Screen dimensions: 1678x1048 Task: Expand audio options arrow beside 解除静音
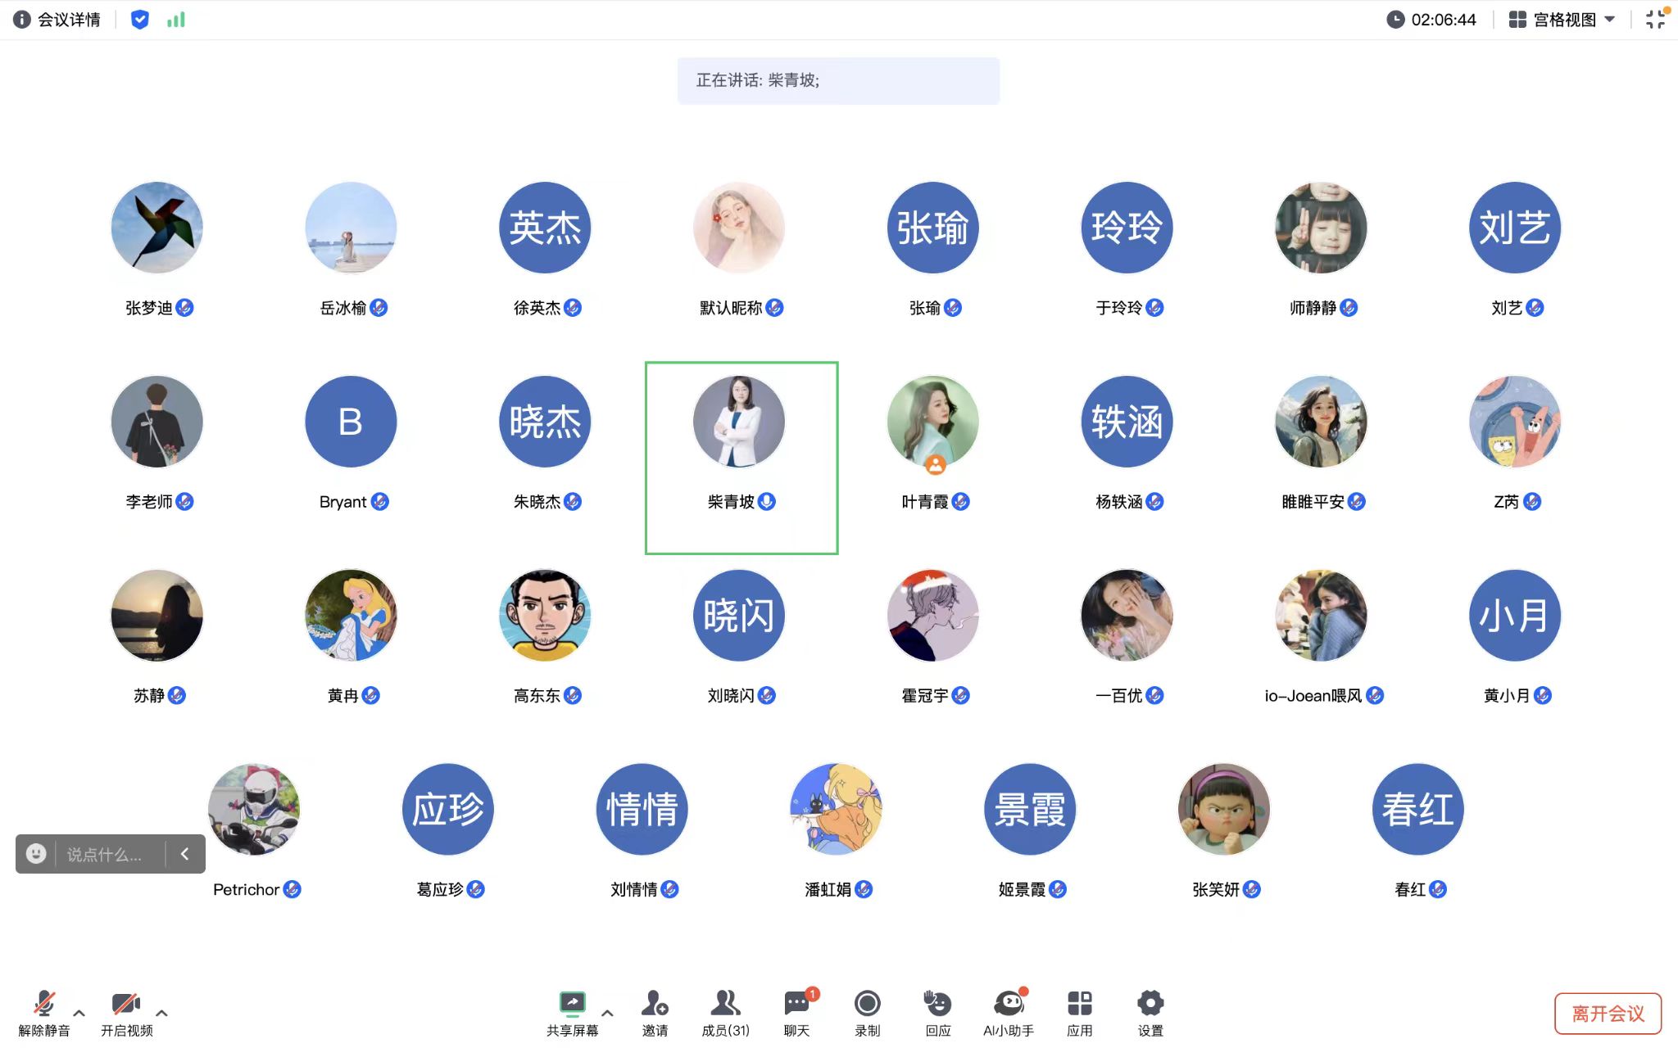pos(79,1013)
